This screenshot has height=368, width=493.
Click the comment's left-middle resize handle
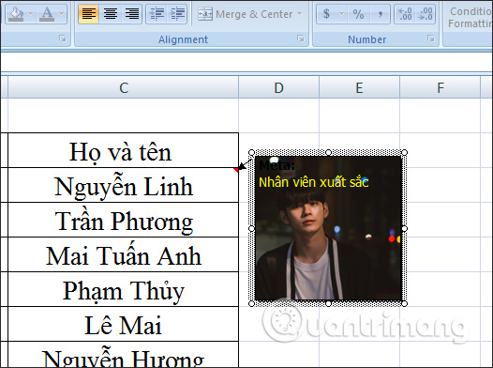pos(251,228)
